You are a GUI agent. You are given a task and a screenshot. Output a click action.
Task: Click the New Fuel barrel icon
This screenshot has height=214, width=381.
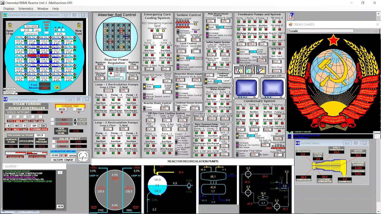pyautogui.click(x=79, y=25)
